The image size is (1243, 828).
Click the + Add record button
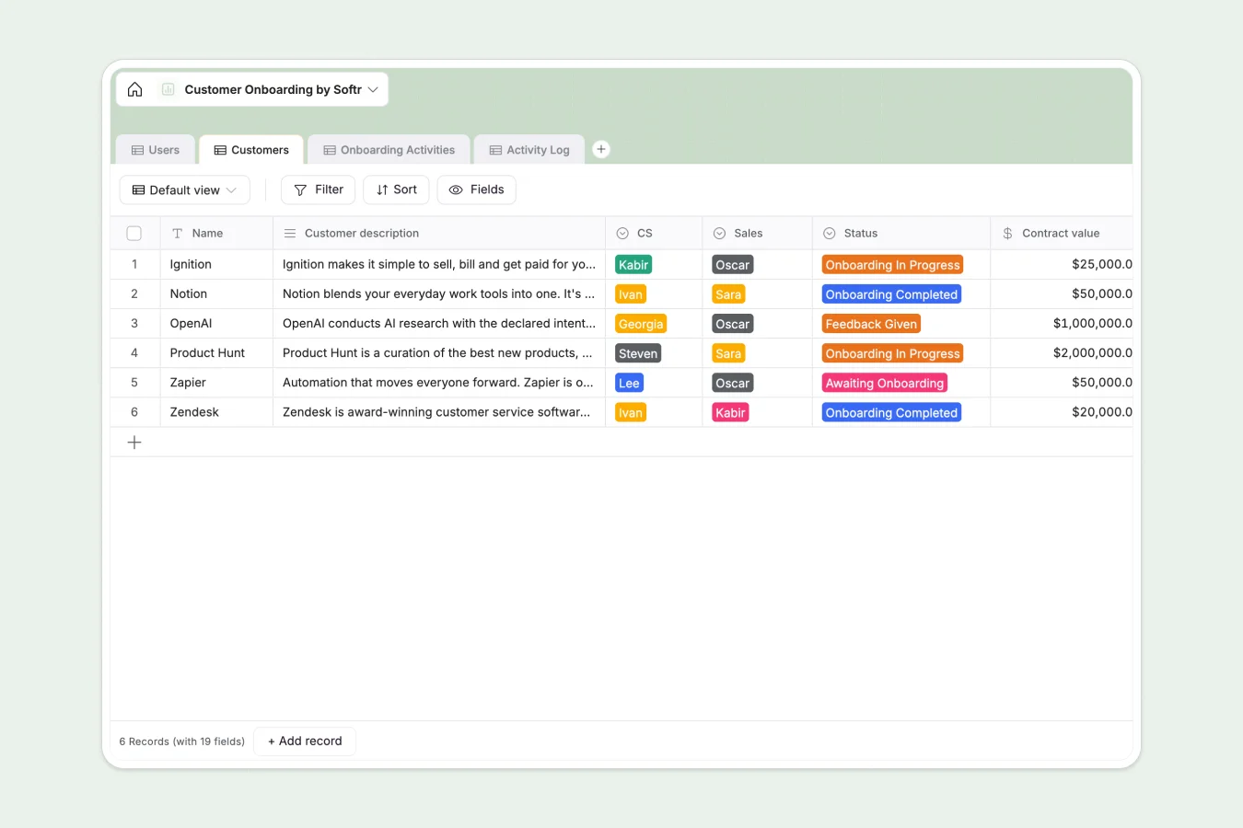[304, 741]
